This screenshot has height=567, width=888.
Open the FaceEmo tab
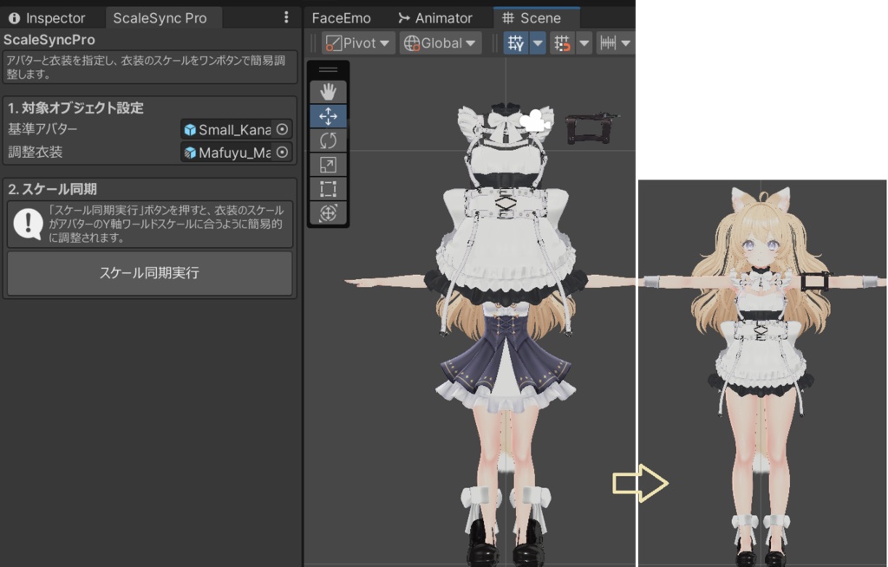[x=341, y=18]
